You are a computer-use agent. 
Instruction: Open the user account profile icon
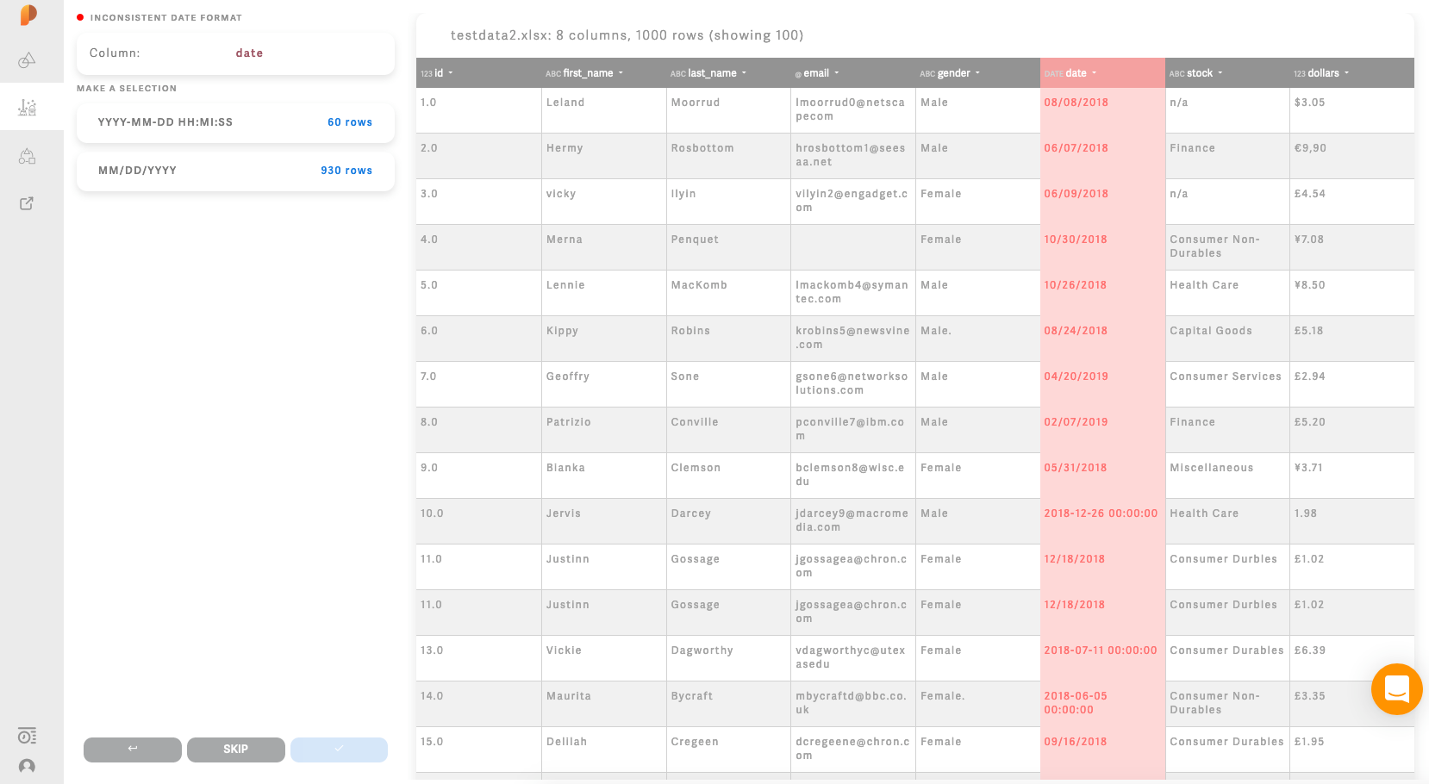tap(28, 766)
